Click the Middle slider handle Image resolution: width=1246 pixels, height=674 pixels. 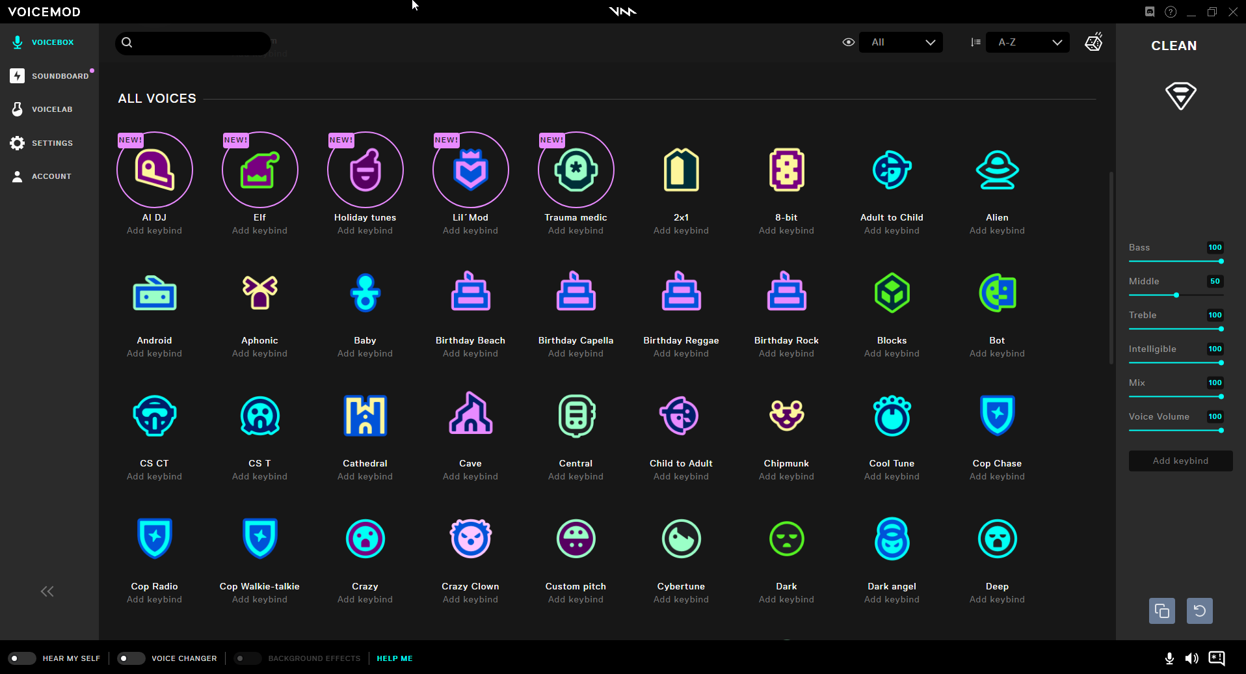(x=1176, y=295)
